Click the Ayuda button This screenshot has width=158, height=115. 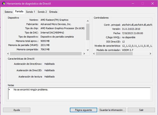point(17,110)
